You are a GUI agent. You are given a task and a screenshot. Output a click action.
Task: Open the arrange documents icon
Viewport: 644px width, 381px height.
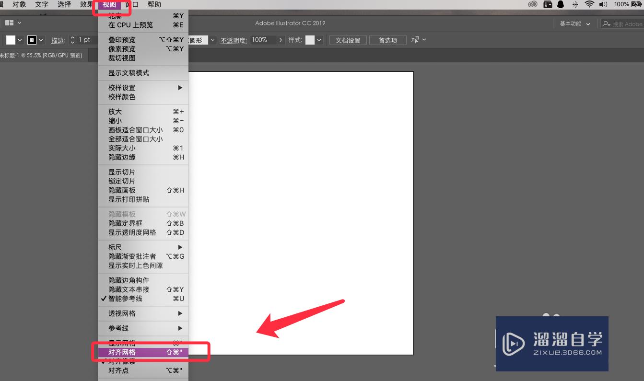coord(9,23)
